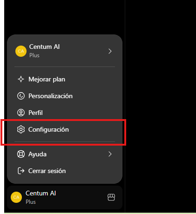Expand the Centum AI account chevron
The height and width of the screenshot is (214, 196).
[110, 51]
